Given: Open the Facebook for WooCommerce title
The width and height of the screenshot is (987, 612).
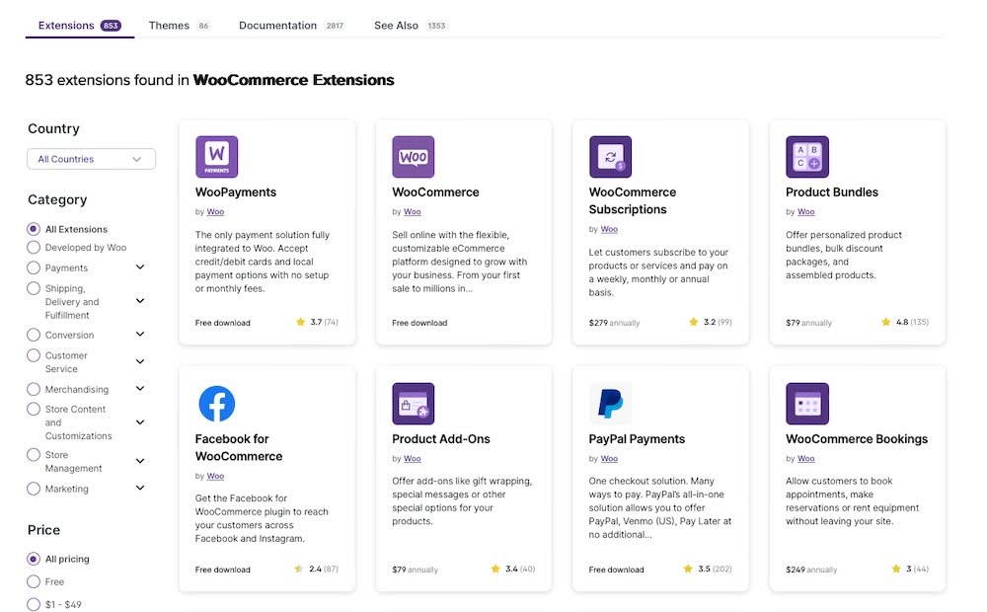Looking at the screenshot, I should click(239, 448).
